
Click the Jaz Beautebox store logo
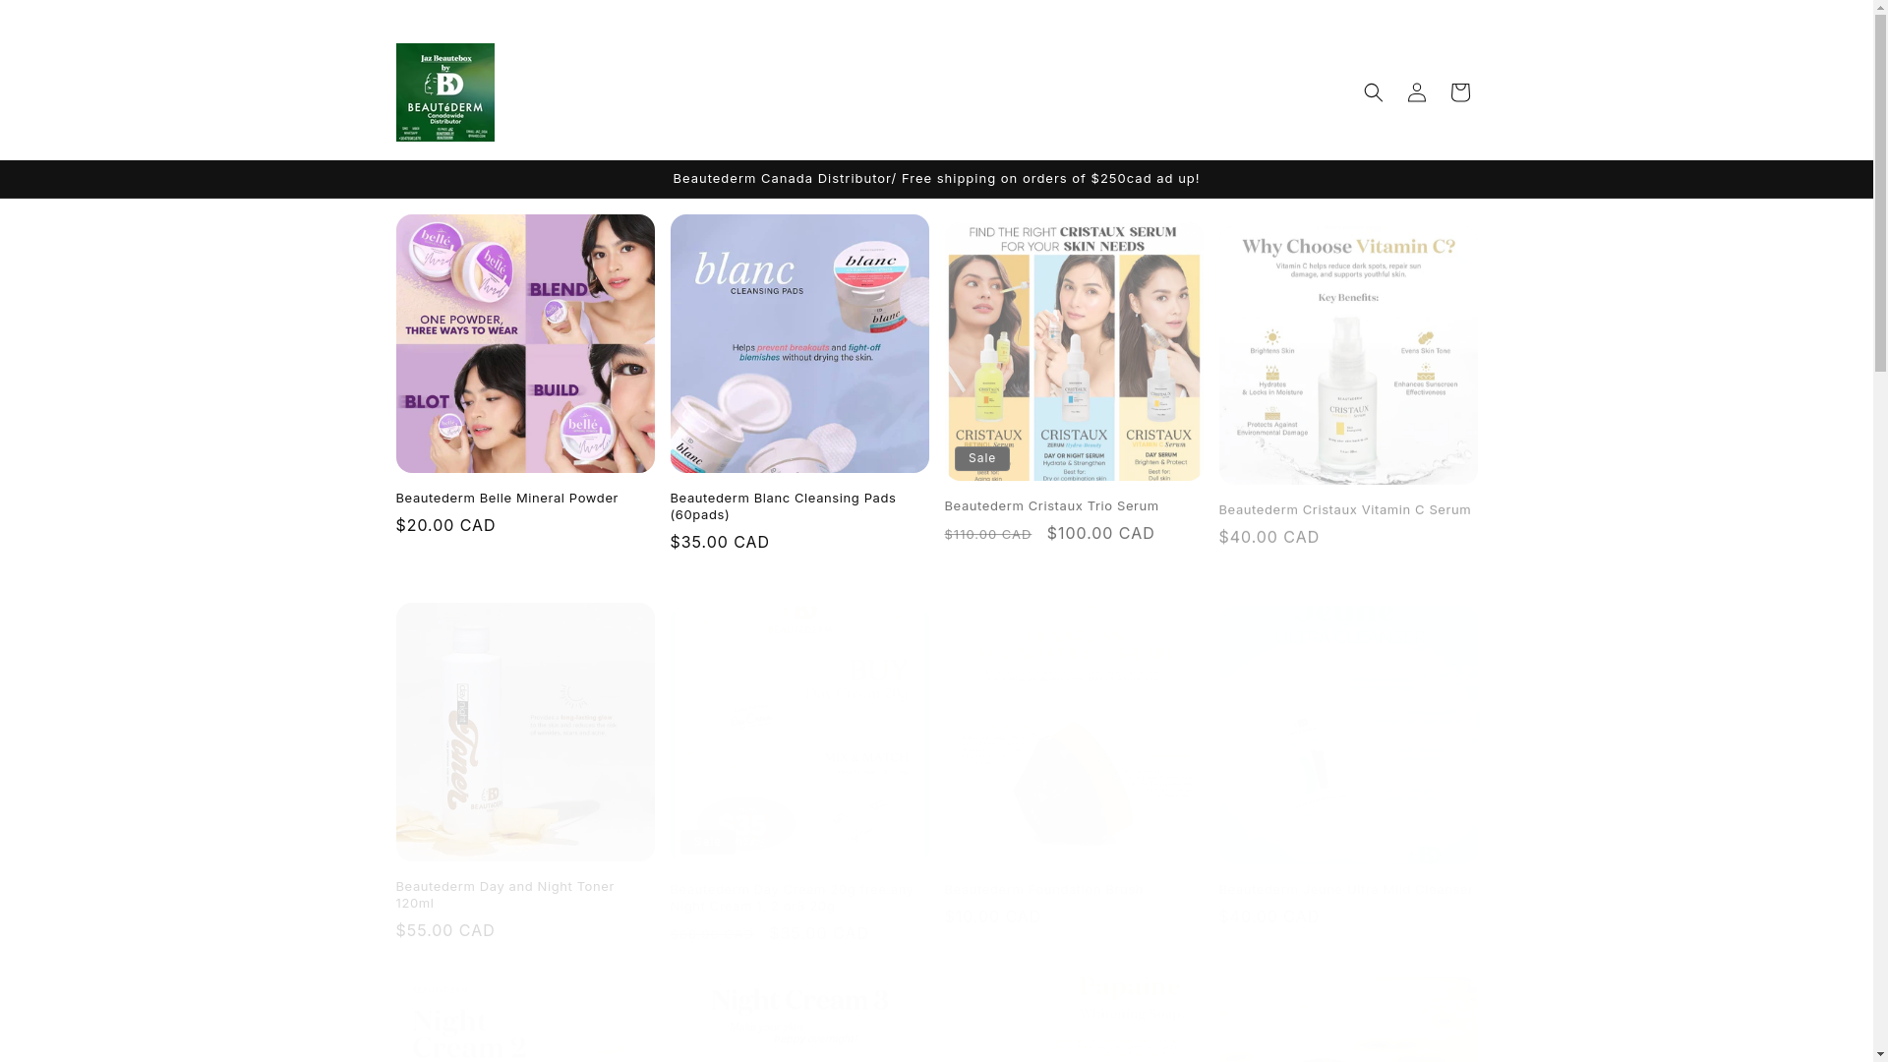pos(444,92)
